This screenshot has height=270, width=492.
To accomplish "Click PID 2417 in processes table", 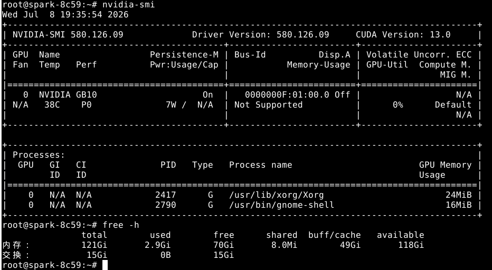I will (166, 195).
